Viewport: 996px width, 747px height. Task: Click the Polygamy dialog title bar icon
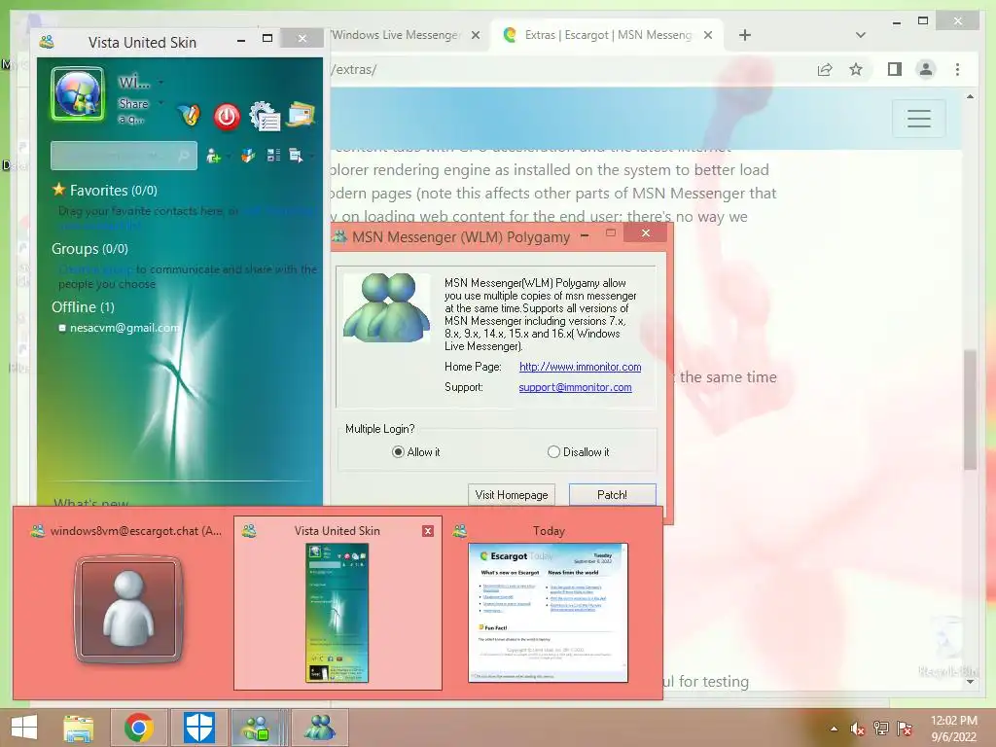(339, 237)
